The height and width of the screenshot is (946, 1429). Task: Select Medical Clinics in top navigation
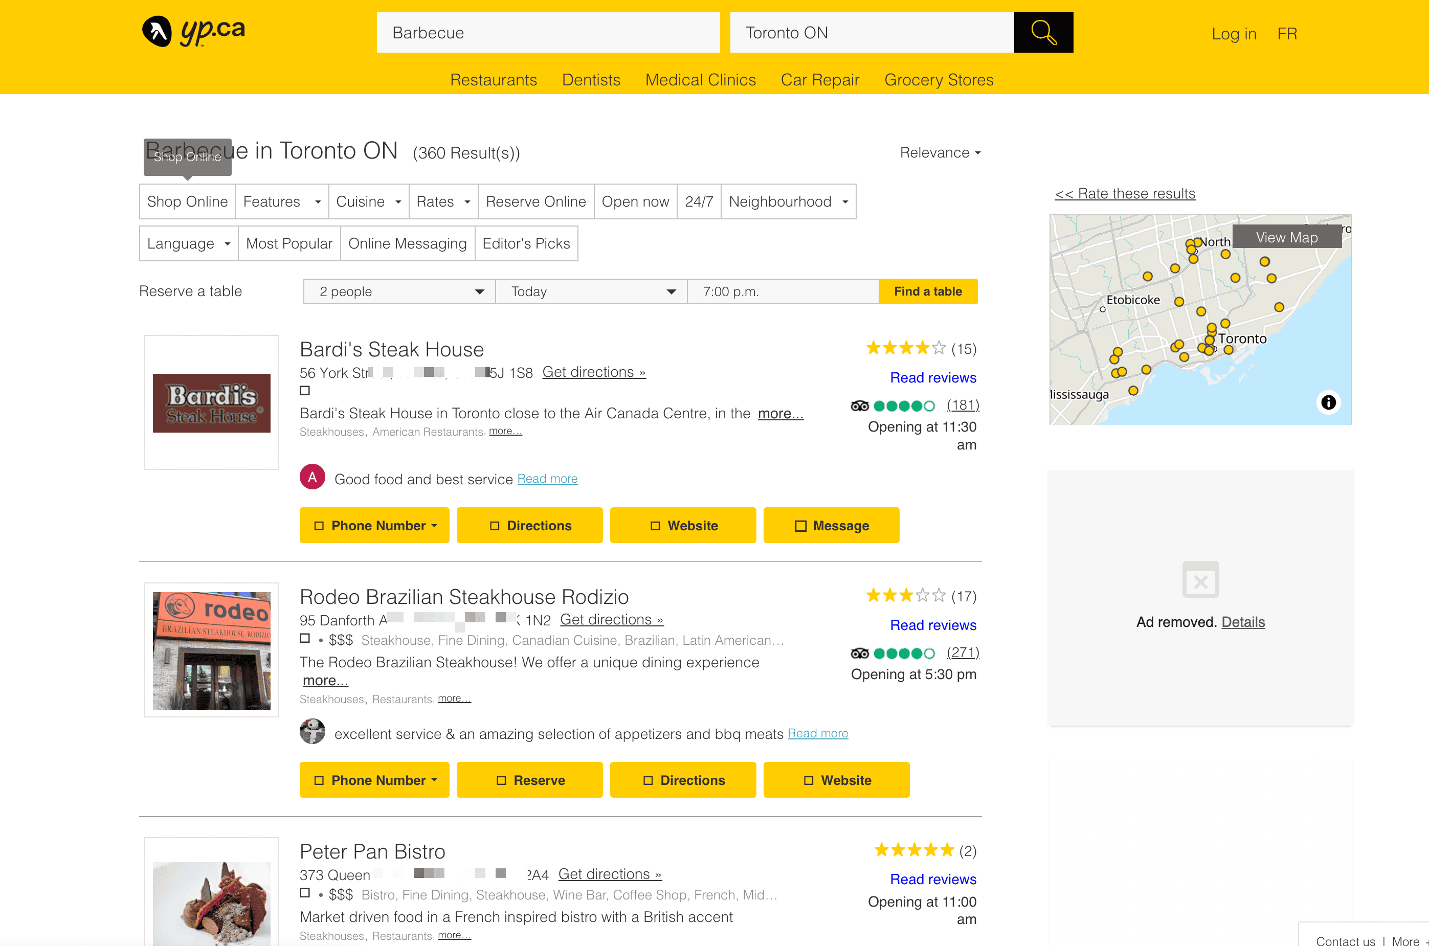(x=700, y=80)
